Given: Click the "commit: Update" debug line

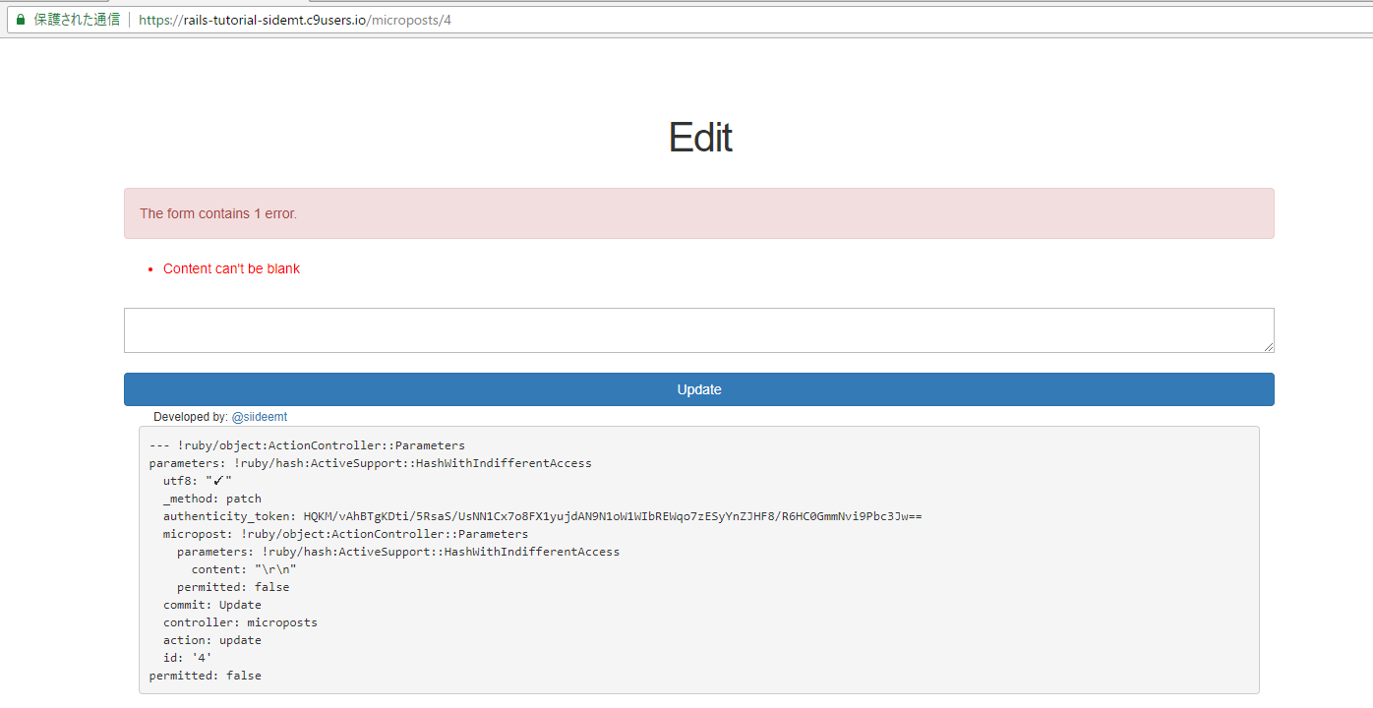Looking at the screenshot, I should 212,605.
